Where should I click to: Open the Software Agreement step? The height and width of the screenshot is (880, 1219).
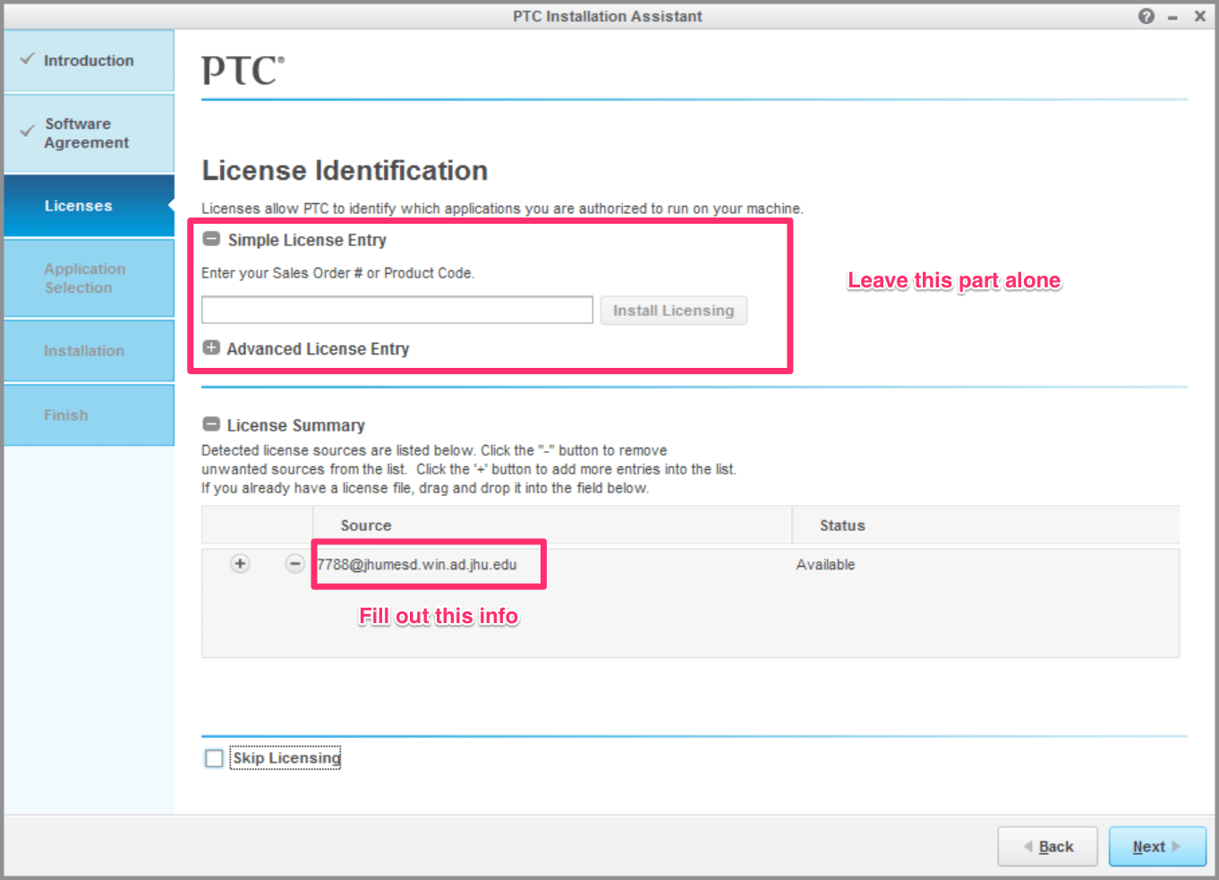coord(89,133)
